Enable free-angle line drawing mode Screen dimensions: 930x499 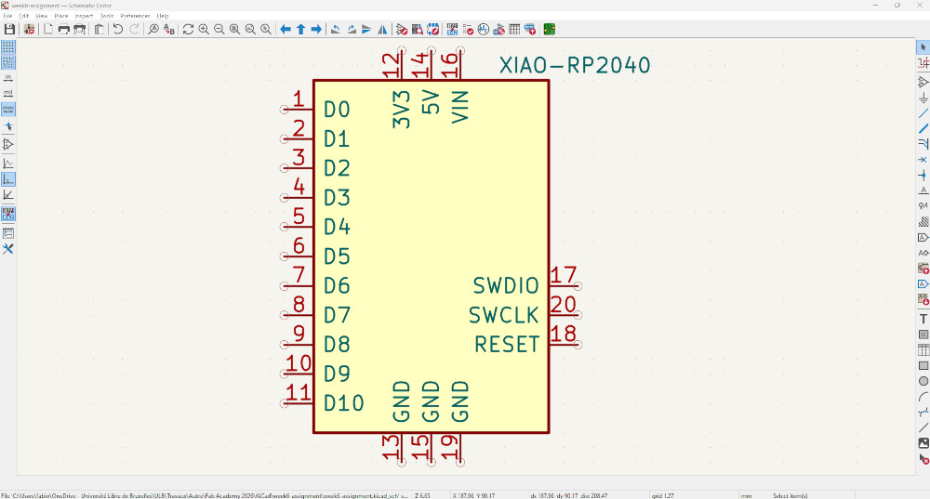8,164
